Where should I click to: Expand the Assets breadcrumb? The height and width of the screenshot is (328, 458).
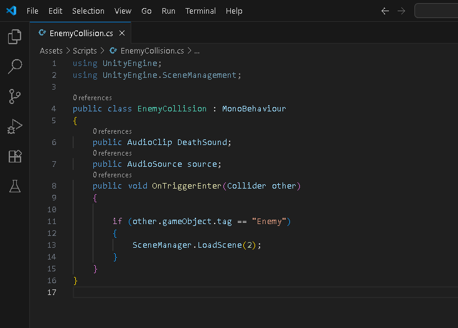[x=51, y=51]
